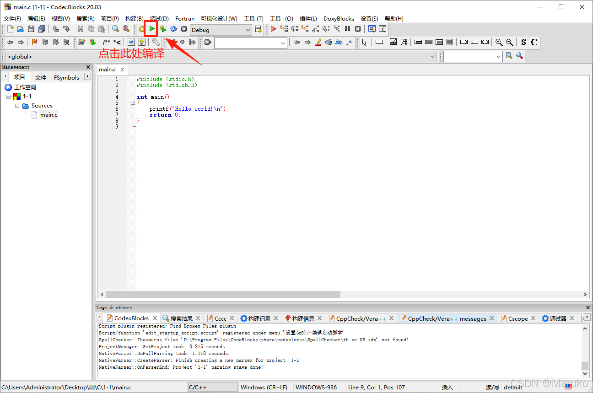
Task: Click the compile gear icon
Action: pos(141,28)
